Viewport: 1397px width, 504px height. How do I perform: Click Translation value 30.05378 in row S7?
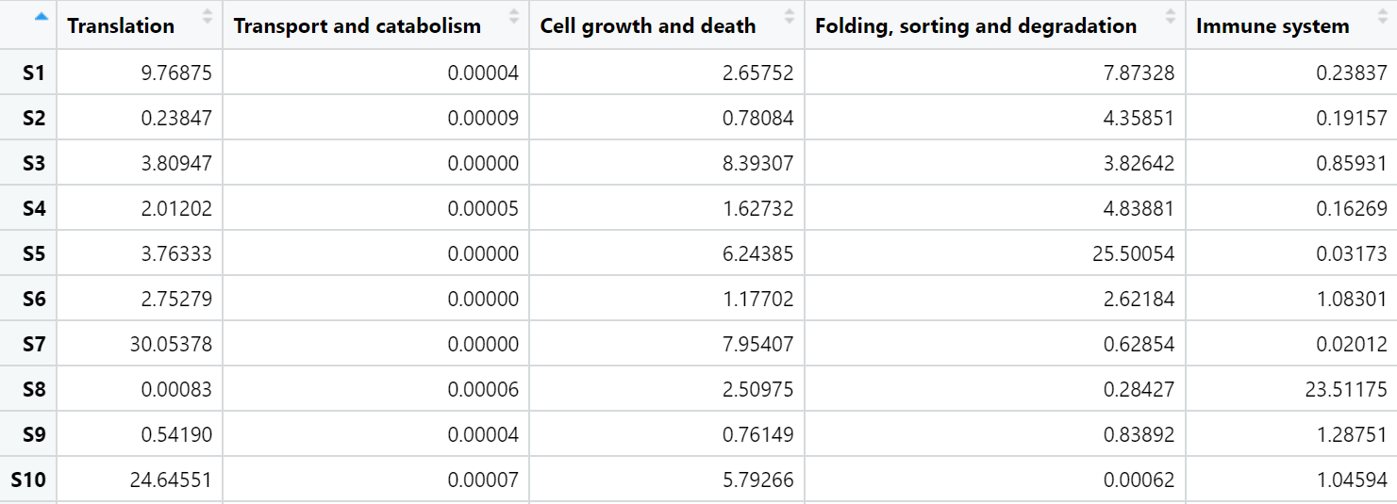(171, 344)
